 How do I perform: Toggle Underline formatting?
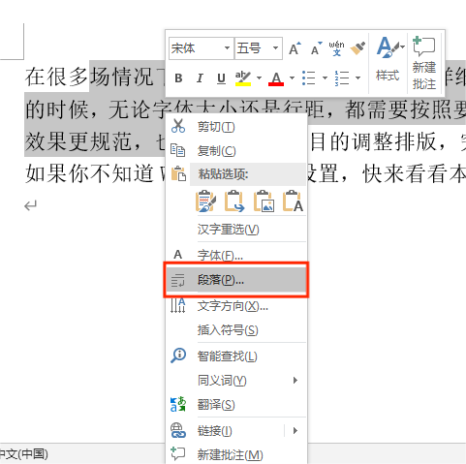221,78
